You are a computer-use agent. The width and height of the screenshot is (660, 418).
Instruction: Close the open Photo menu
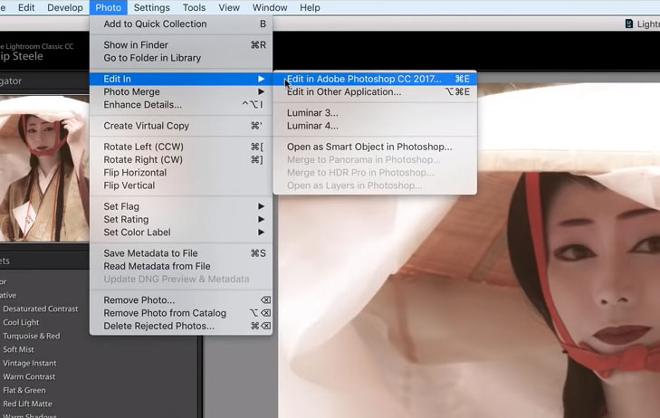pyautogui.click(x=108, y=7)
